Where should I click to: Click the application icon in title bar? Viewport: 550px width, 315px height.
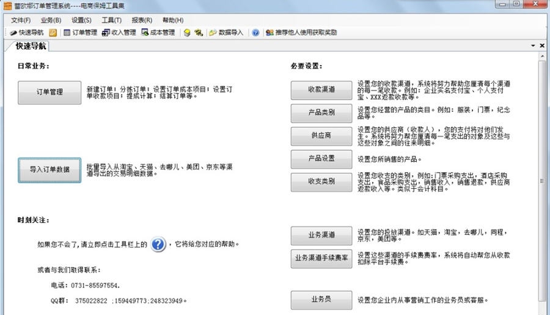(x=7, y=5)
